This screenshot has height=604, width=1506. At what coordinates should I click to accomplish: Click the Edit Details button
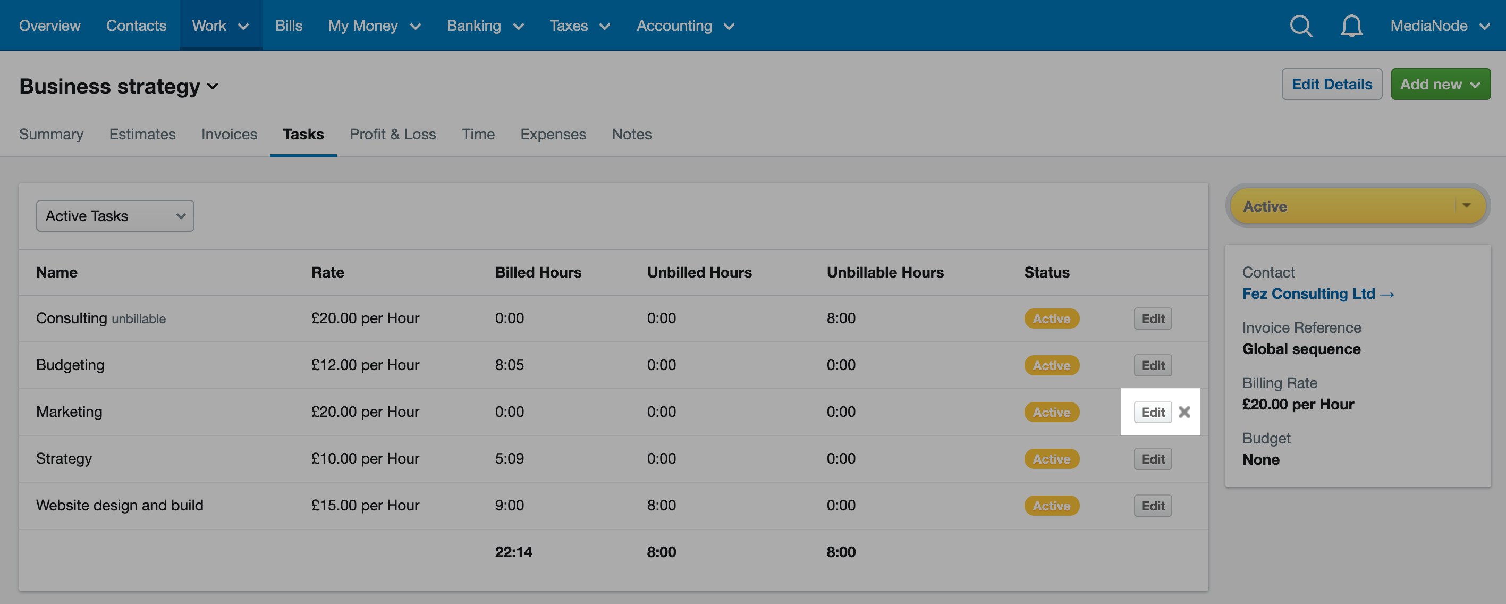click(x=1332, y=84)
